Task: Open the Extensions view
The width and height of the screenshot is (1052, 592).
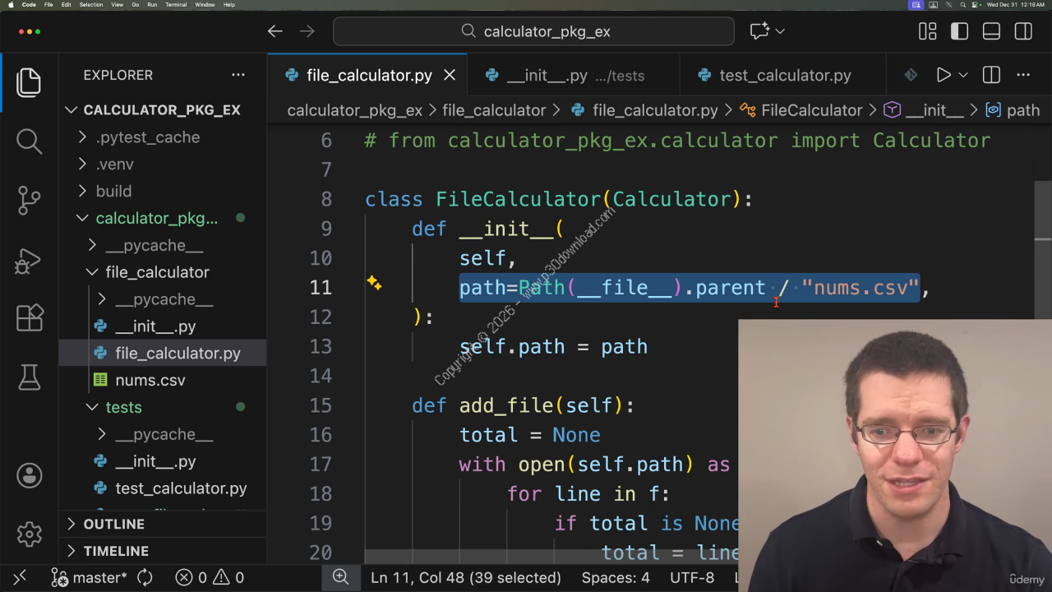Action: click(29, 317)
